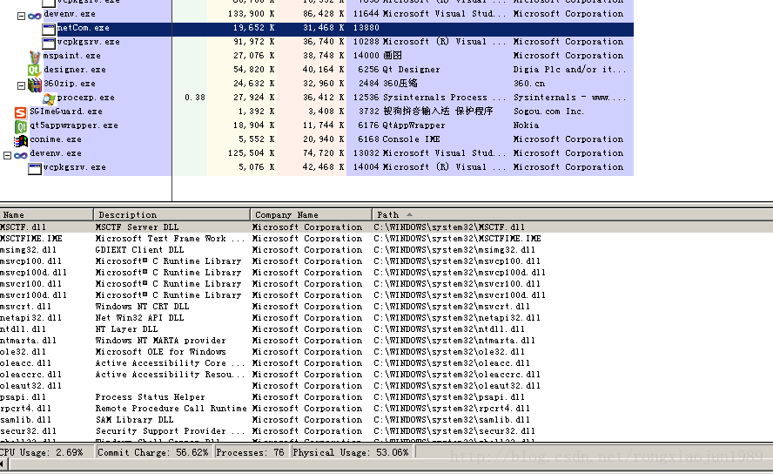Screen dimensions: 773x474
Task: Select the msvcp100d.dll row
Action: pos(386,273)
